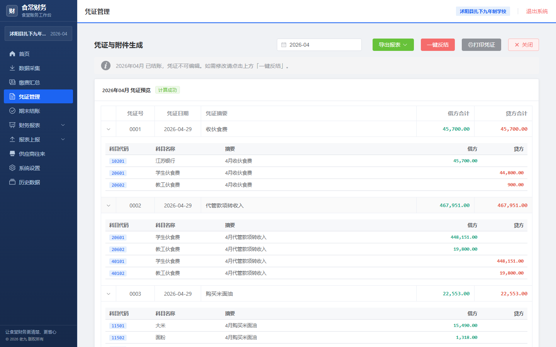Screen dimensions: 556x347
Task: Click the archive icon beside 历史数据
Action: pyautogui.click(x=12, y=182)
